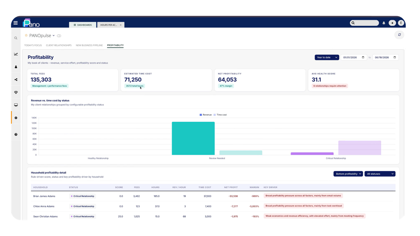Click Sean Christian Adams' key driver note
The height and width of the screenshot is (236, 420).
315,216
